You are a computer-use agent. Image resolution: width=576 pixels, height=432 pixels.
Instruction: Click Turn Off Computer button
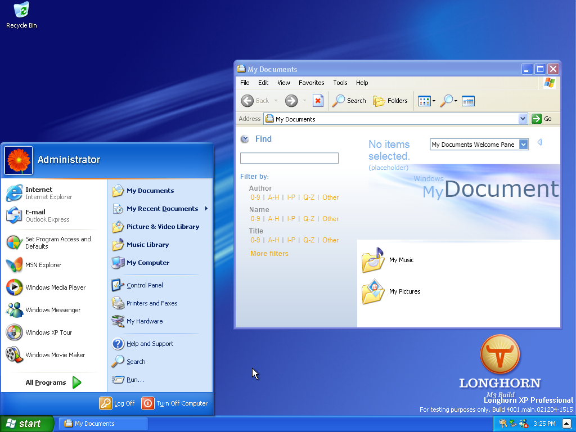(x=175, y=403)
